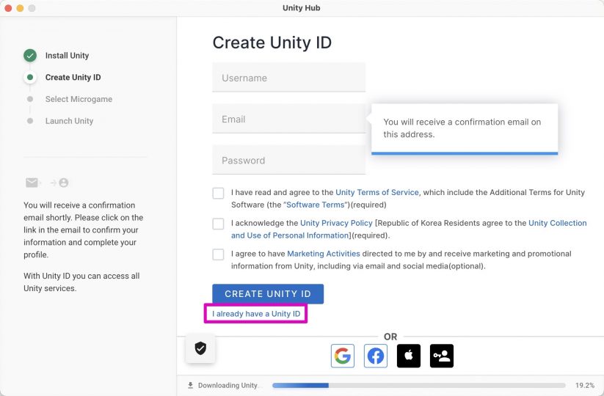This screenshot has height=396, width=604.
Task: Agree to Unity Terms of Service checkbox
Action: coord(218,193)
